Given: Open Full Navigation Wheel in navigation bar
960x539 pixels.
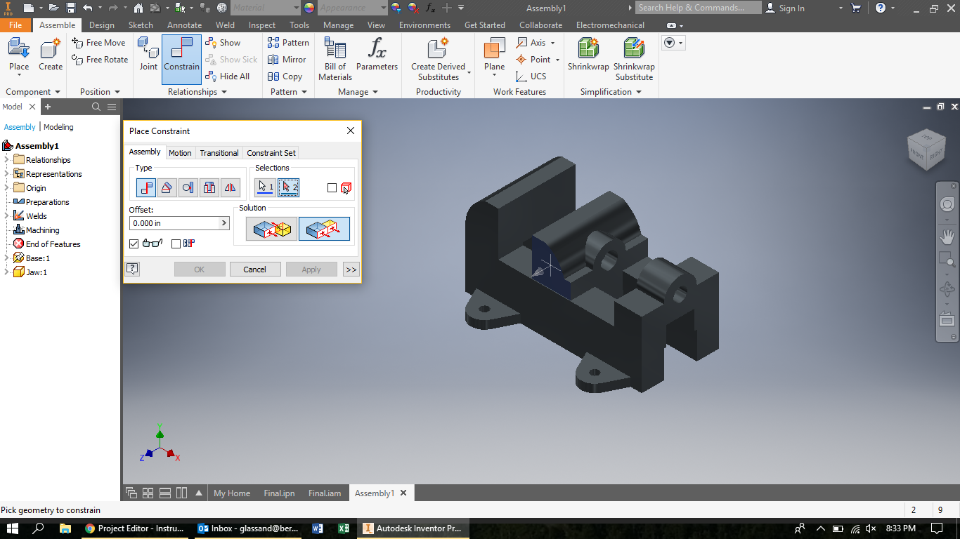Looking at the screenshot, I should click(x=947, y=204).
